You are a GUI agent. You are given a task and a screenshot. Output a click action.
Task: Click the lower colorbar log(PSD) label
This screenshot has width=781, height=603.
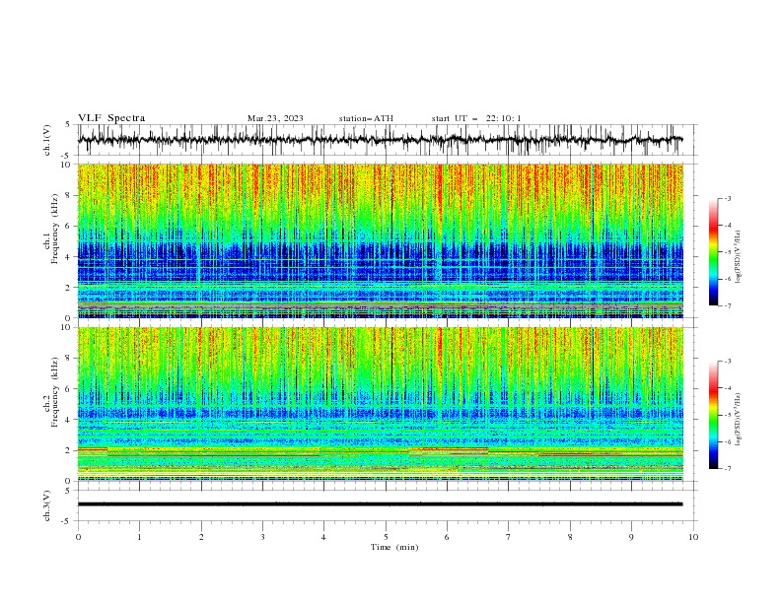[x=738, y=420]
